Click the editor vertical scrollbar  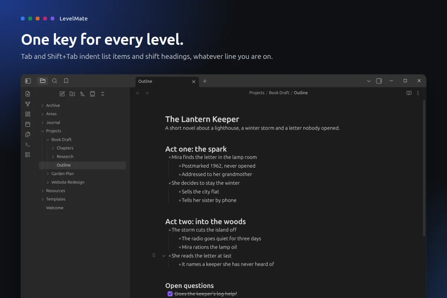pos(424,168)
